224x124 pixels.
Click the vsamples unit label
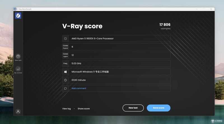pyautogui.click(x=165, y=29)
